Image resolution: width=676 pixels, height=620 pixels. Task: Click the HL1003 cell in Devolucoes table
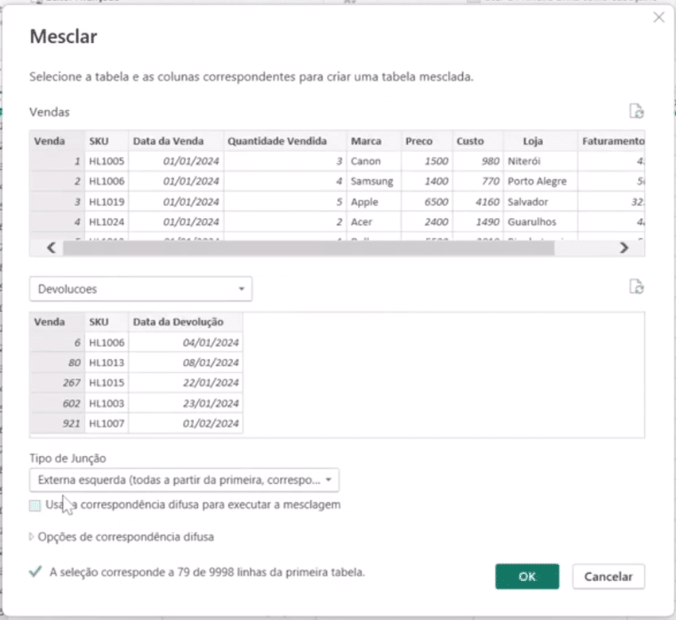(107, 403)
